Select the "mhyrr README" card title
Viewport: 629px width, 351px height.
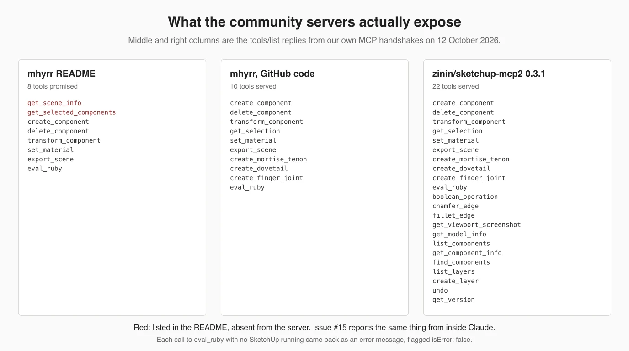pyautogui.click(x=61, y=74)
